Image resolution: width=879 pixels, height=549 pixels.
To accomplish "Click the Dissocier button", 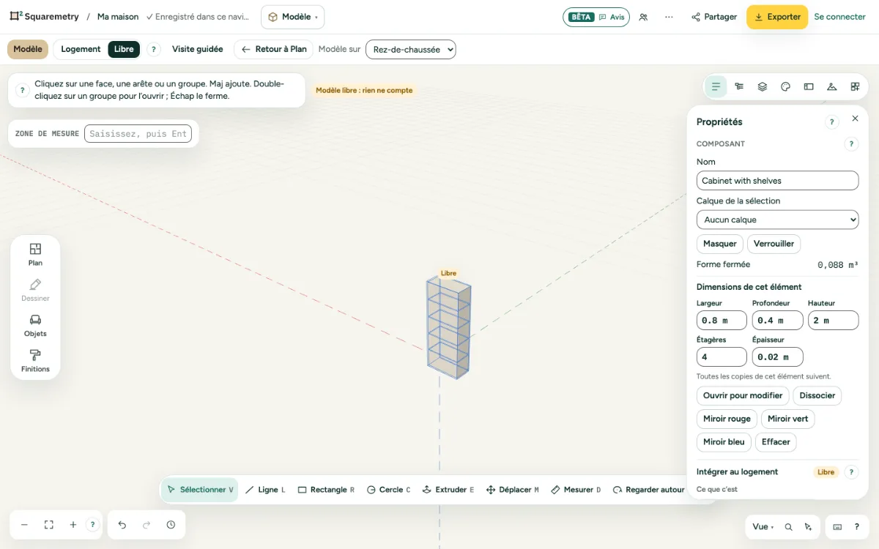I will point(817,396).
